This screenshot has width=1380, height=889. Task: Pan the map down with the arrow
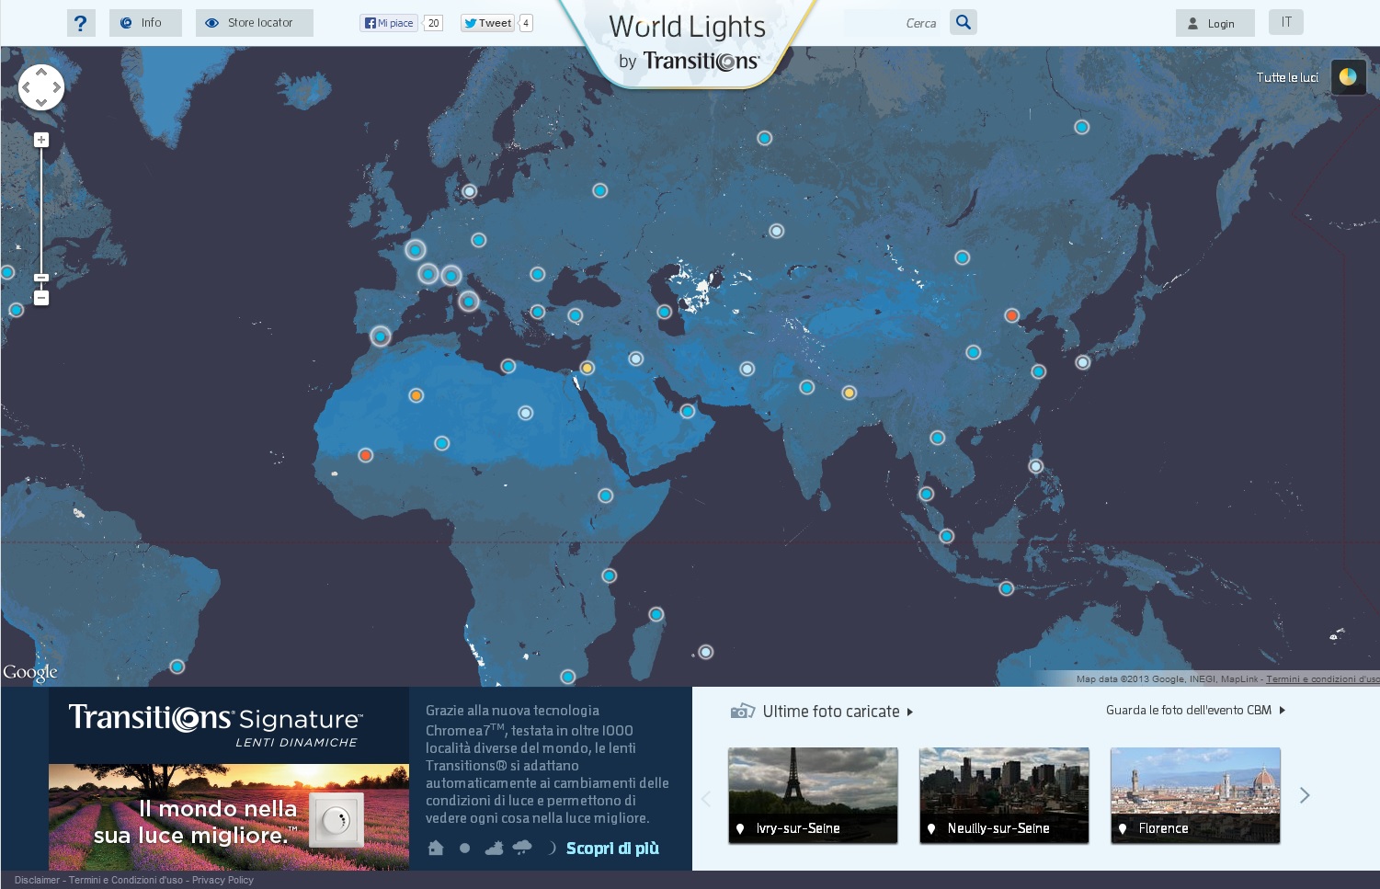point(41,103)
